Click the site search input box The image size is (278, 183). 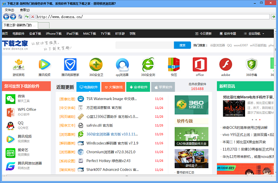144,45
